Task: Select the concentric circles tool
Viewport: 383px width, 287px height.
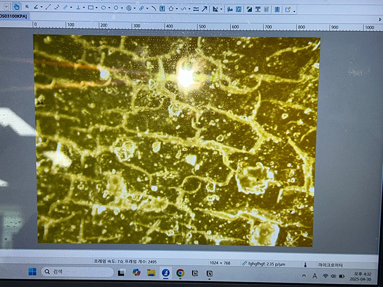Action: pyautogui.click(x=128, y=8)
